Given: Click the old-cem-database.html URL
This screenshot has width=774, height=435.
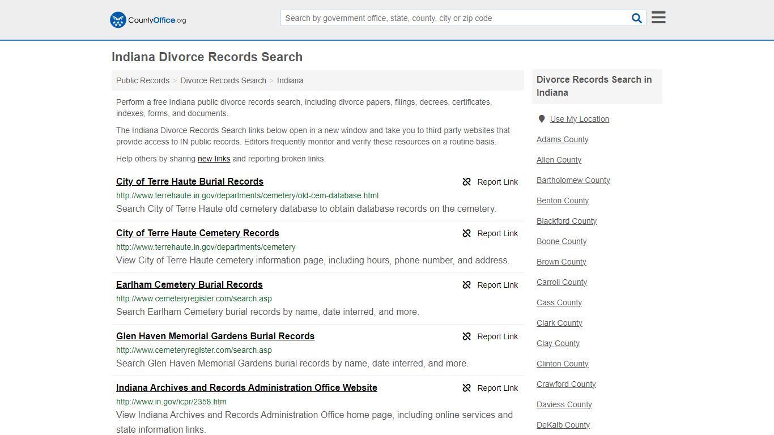Looking at the screenshot, I should (x=247, y=195).
